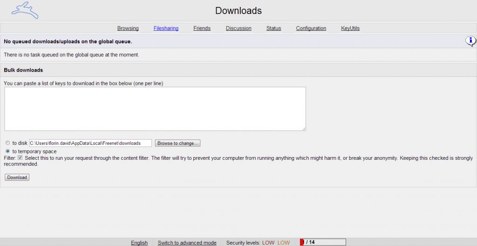The image size is (477, 246).
Task: Click the 'There is no task queued' message
Action: tap(71, 55)
